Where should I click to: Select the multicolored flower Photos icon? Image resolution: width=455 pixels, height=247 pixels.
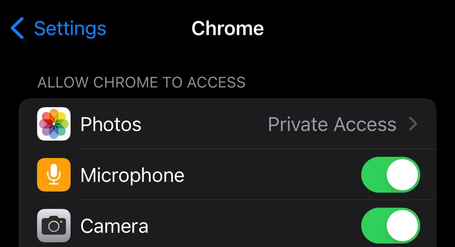[54, 124]
